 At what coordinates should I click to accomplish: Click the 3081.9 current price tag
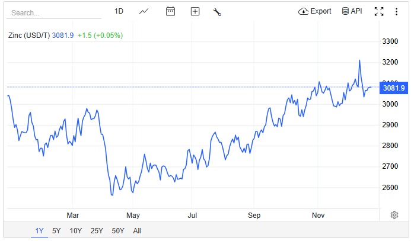[394, 88]
